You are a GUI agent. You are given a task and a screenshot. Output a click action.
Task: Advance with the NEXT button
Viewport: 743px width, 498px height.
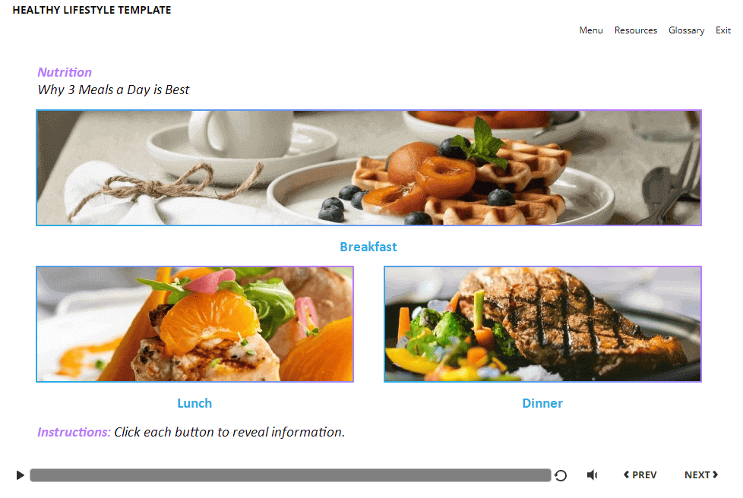pyautogui.click(x=701, y=474)
